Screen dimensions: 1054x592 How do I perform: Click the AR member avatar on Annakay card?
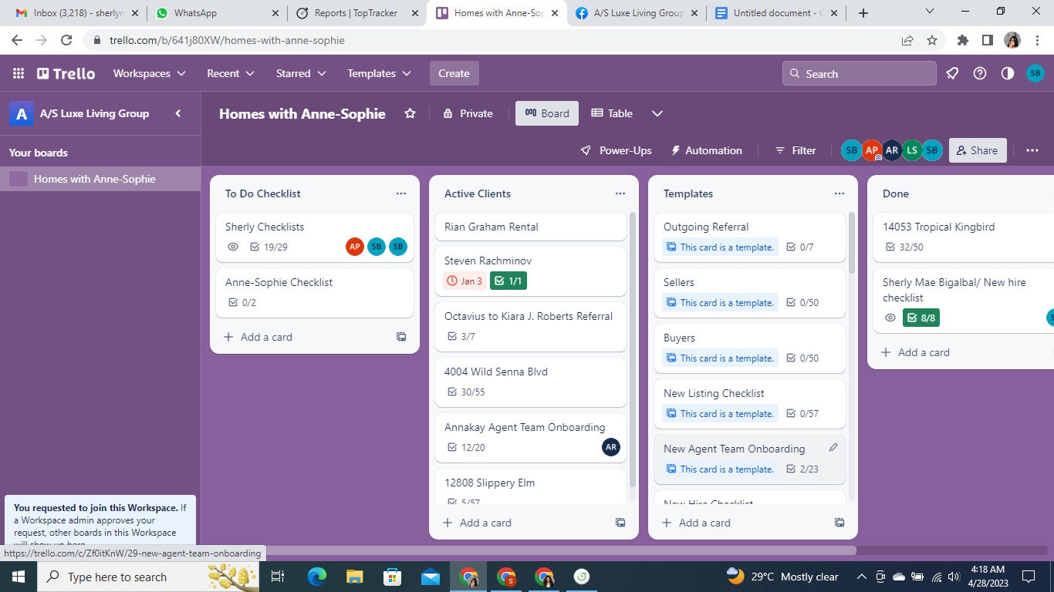click(611, 447)
